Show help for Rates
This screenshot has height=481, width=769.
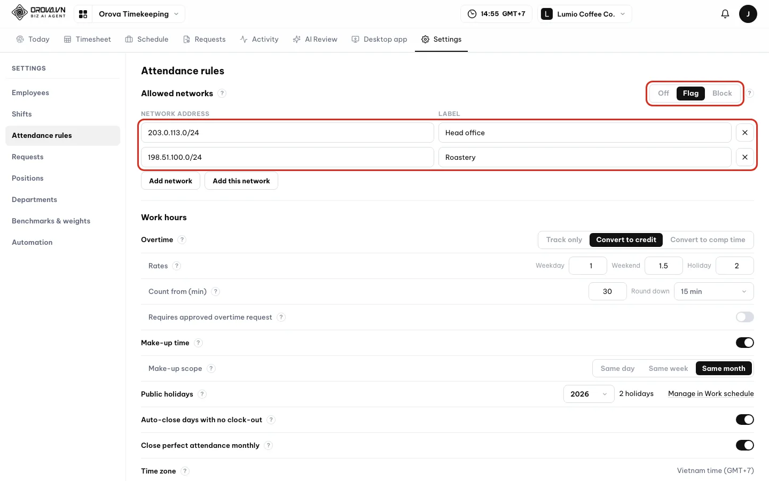click(x=177, y=266)
